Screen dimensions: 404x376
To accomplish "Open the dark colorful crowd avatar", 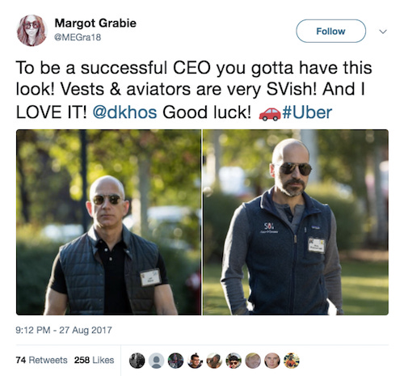I will [175, 361].
